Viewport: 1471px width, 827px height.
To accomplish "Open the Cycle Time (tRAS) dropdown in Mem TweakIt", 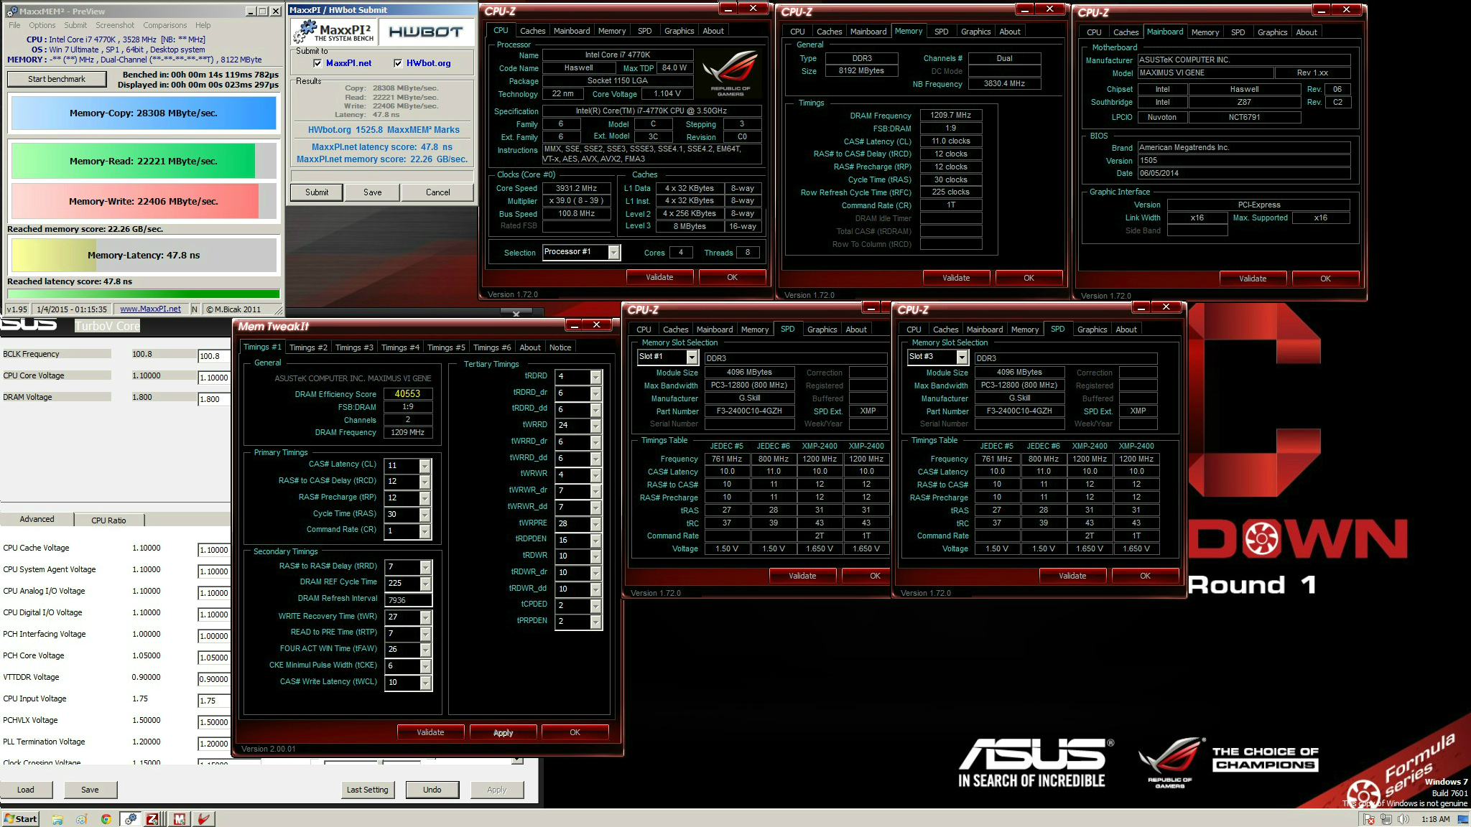I will click(x=424, y=515).
